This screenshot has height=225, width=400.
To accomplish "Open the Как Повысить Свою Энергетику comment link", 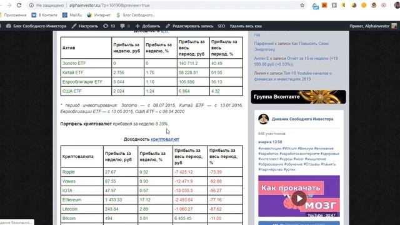I will (x=291, y=46).
